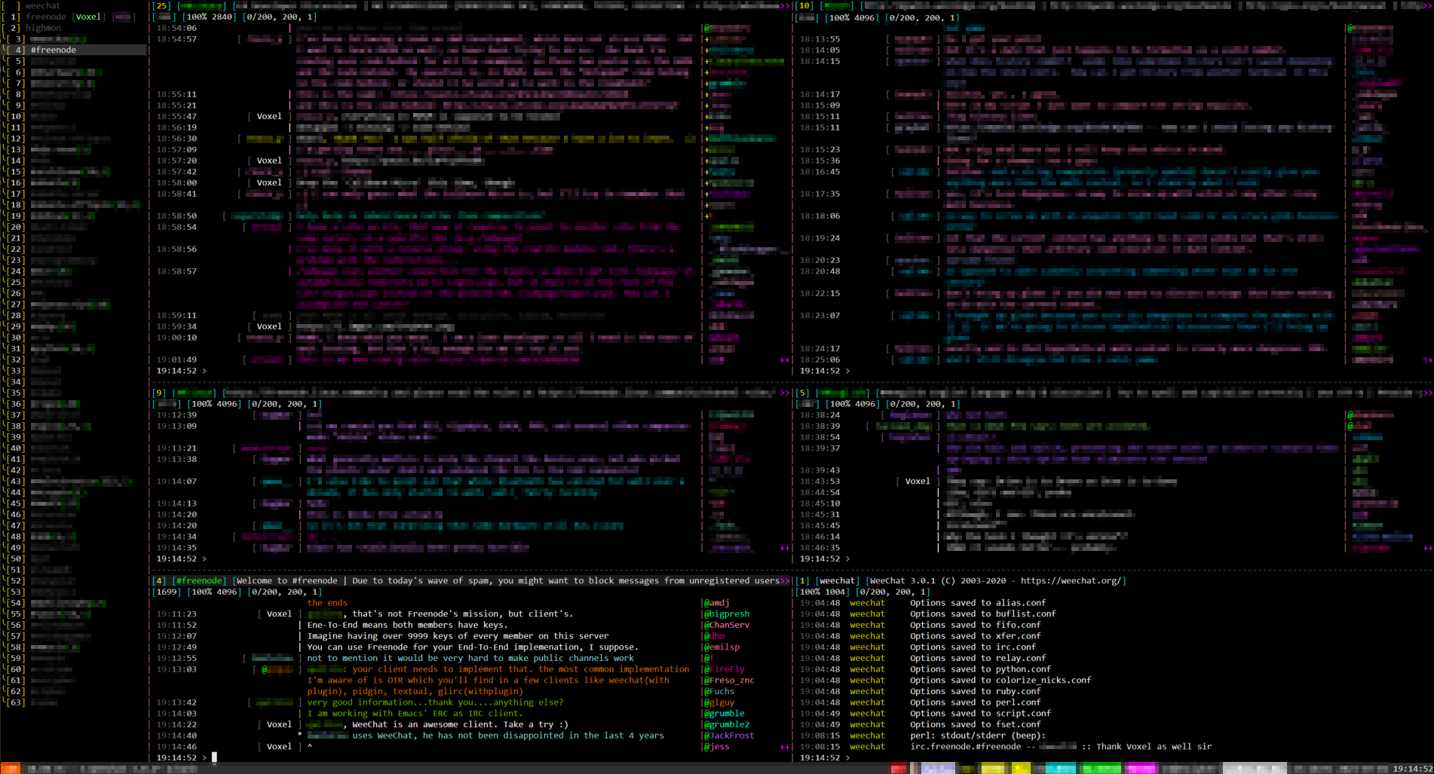This screenshot has width=1434, height=774.
Task: Click the @grumble nick entry
Action: pyautogui.click(x=724, y=713)
